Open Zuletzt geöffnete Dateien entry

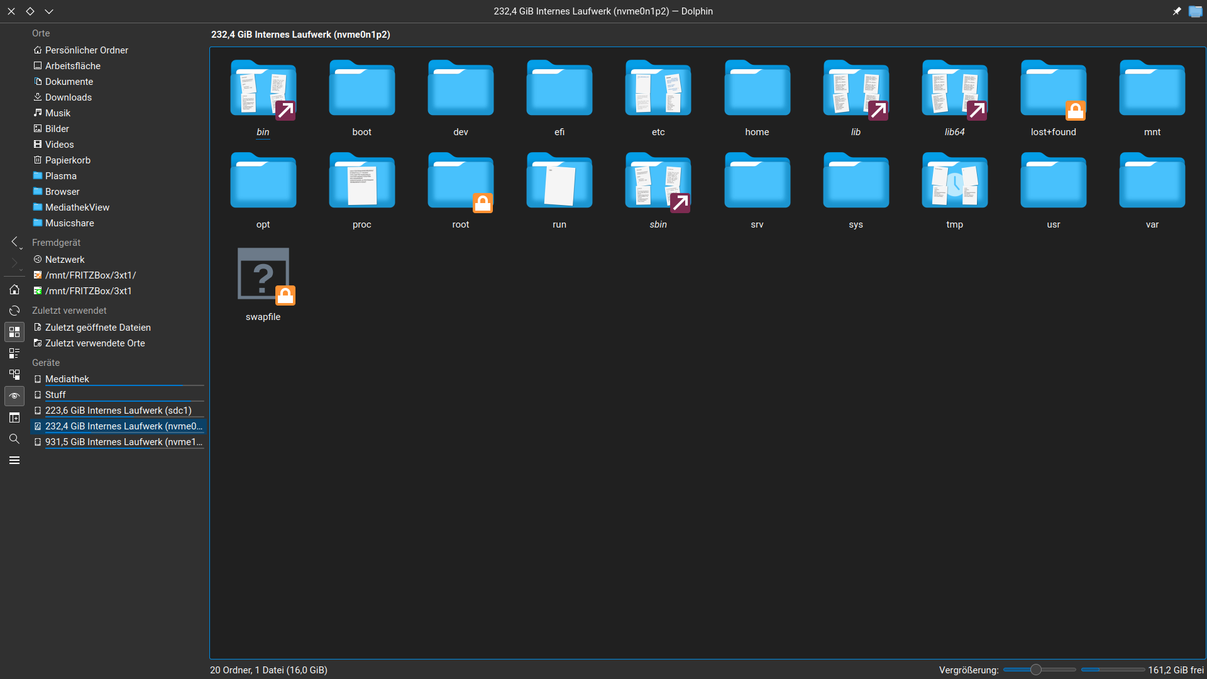pos(98,328)
